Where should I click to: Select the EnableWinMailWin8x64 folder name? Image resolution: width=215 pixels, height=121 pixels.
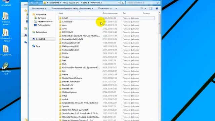73,39
